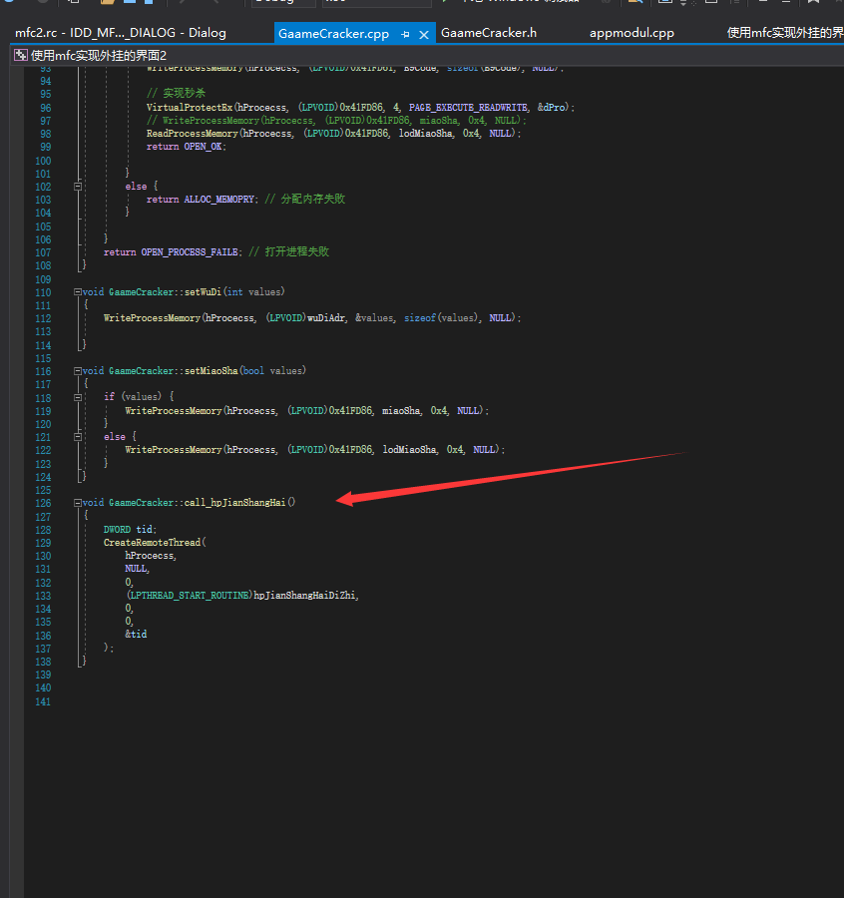Click DWORD tid declaration

[130, 530]
